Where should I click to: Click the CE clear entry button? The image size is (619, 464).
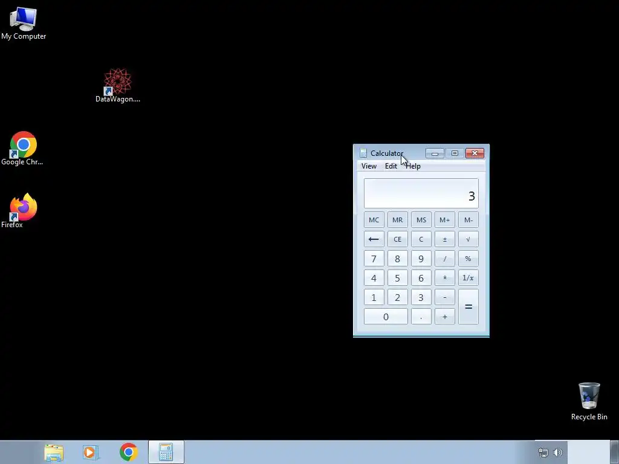click(398, 239)
